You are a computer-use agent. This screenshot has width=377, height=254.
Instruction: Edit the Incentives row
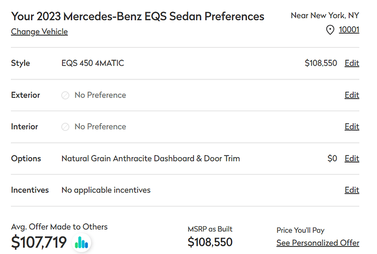[352, 190]
